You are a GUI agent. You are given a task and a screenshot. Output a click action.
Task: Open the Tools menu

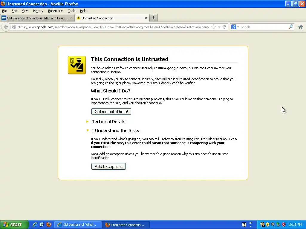click(x=72, y=11)
